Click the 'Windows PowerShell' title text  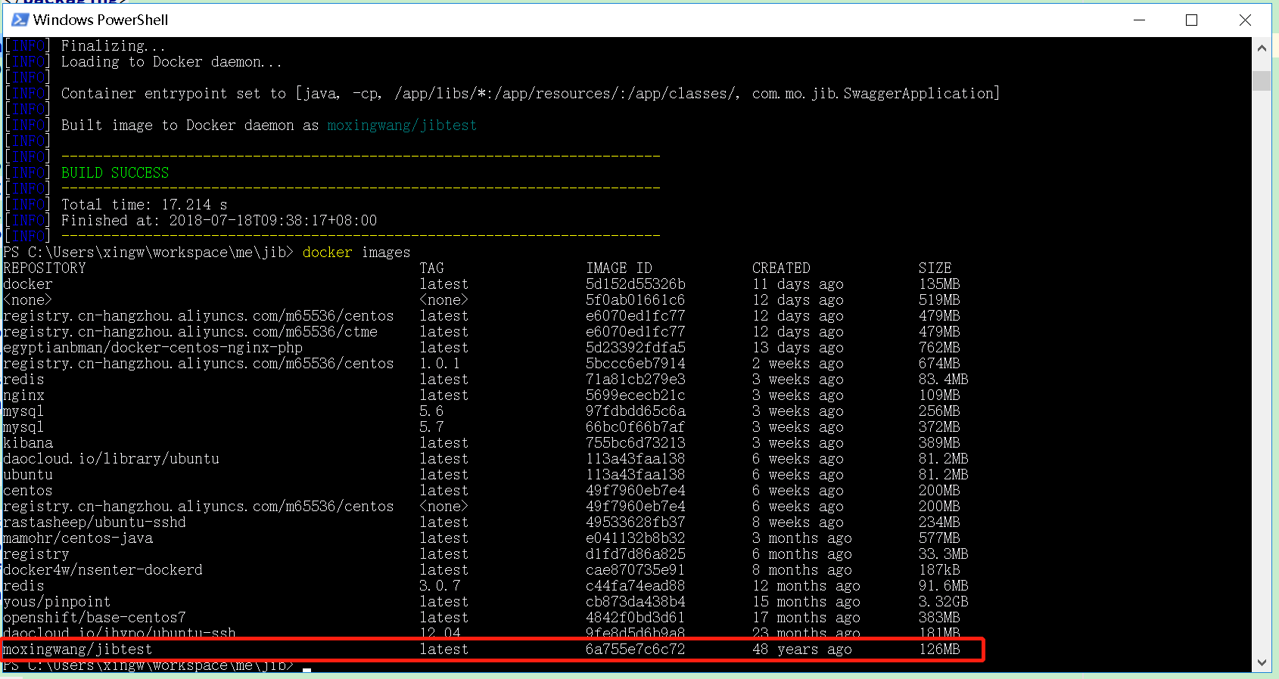tap(101, 20)
